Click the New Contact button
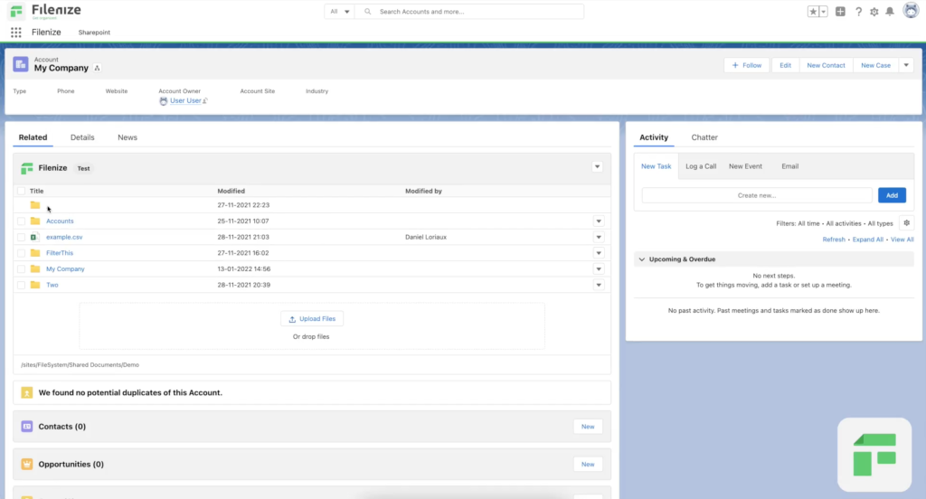The image size is (926, 499). (826, 65)
